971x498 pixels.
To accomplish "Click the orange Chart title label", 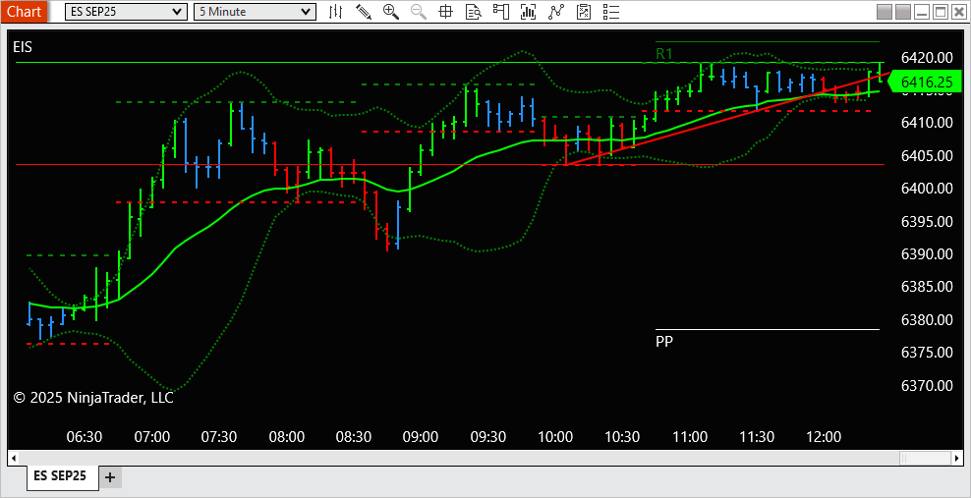I will (x=25, y=11).
